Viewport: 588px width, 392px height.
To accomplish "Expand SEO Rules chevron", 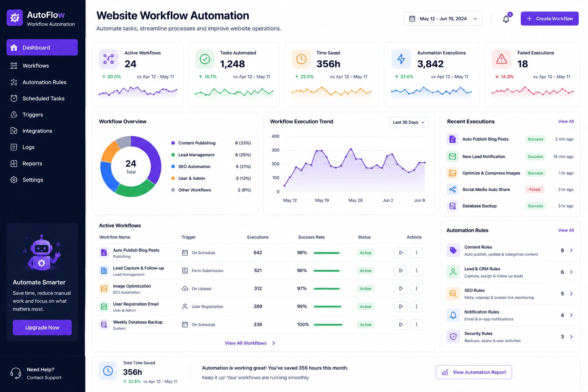I will click(x=571, y=294).
